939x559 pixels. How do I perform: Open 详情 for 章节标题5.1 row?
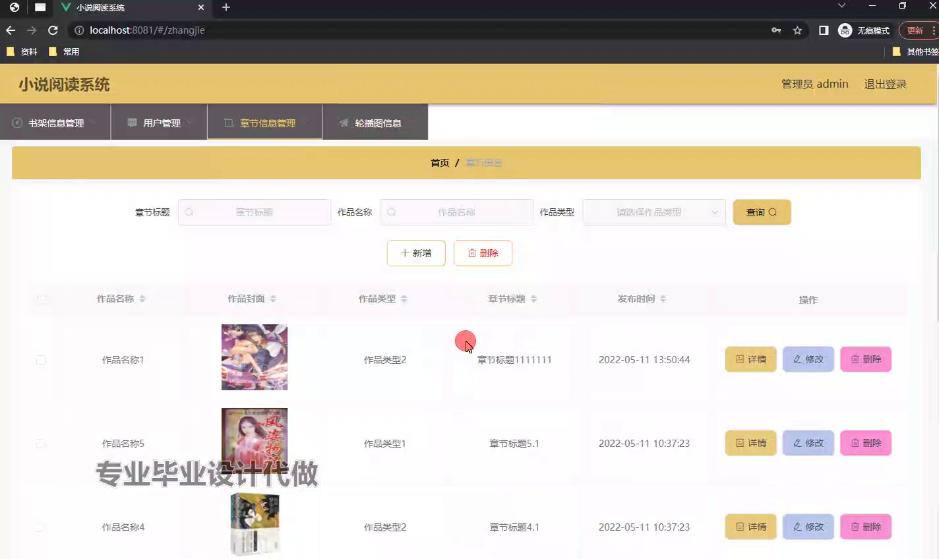coord(751,443)
